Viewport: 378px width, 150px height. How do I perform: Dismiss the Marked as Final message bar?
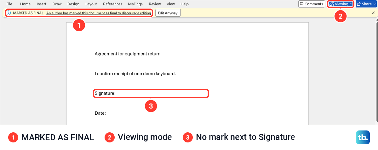(373, 13)
